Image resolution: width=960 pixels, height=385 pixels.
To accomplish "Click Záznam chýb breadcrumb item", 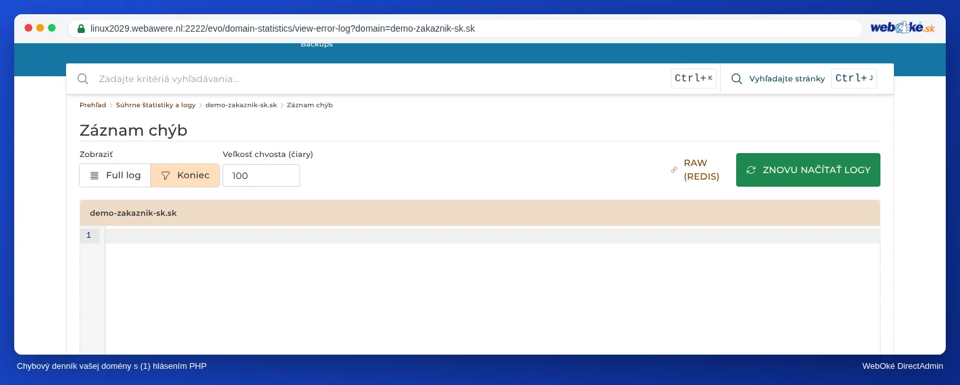I will click(x=310, y=105).
